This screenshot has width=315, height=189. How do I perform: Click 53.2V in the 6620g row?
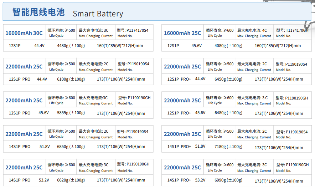tap(44, 180)
